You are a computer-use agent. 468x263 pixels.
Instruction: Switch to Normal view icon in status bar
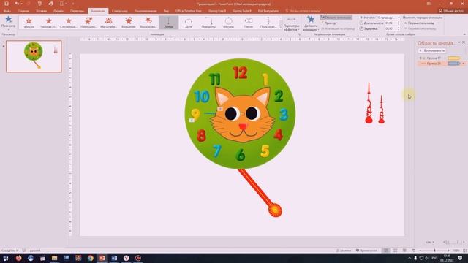pyautogui.click(x=386, y=251)
